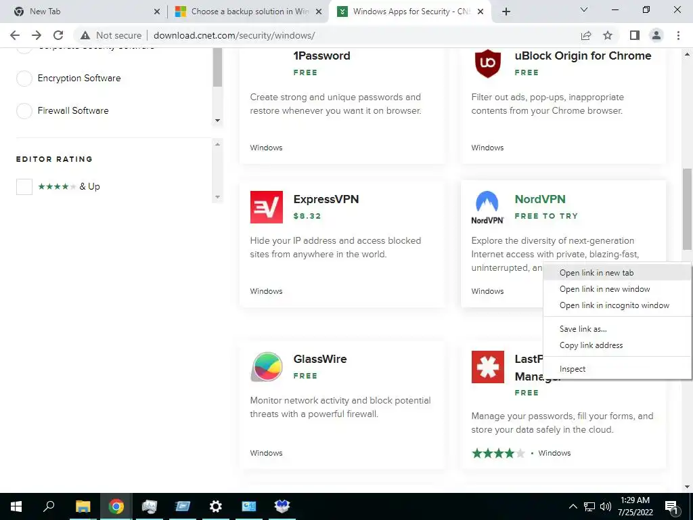The height and width of the screenshot is (520, 693).
Task: Click the GlassWire colorful logo icon
Action: [267, 366]
